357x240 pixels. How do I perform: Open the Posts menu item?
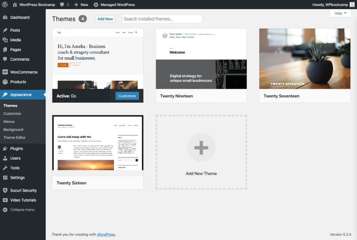click(x=23, y=30)
